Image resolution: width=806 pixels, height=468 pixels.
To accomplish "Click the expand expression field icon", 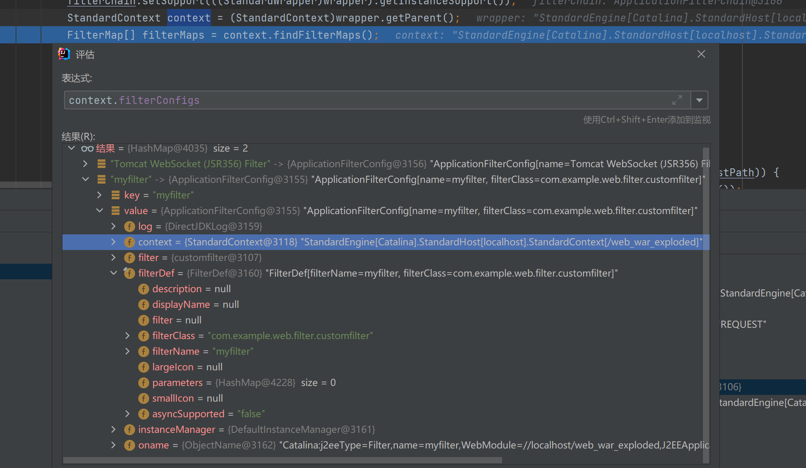I will [677, 100].
